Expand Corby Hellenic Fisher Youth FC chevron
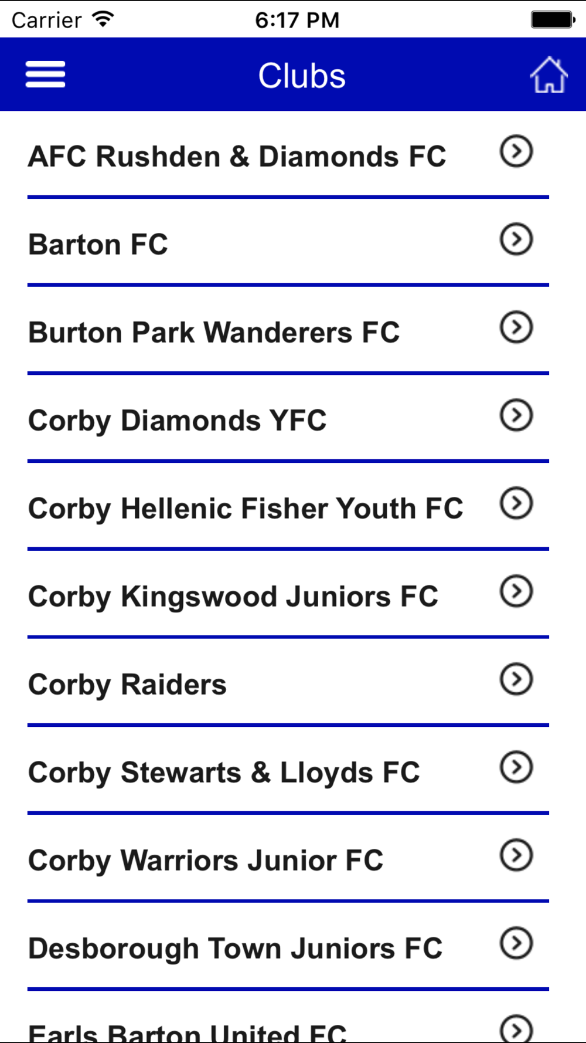 click(516, 503)
